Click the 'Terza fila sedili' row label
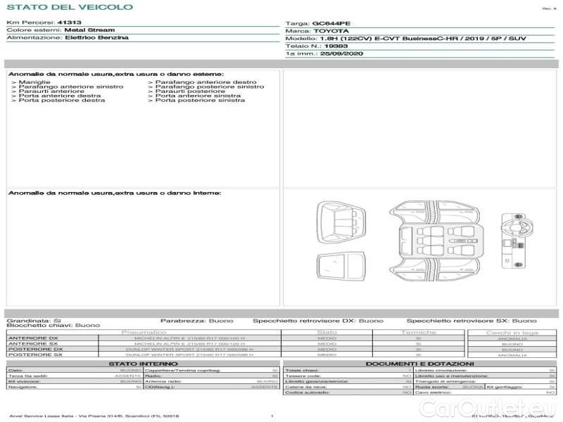The width and height of the screenshot is (563, 422). coord(28,376)
